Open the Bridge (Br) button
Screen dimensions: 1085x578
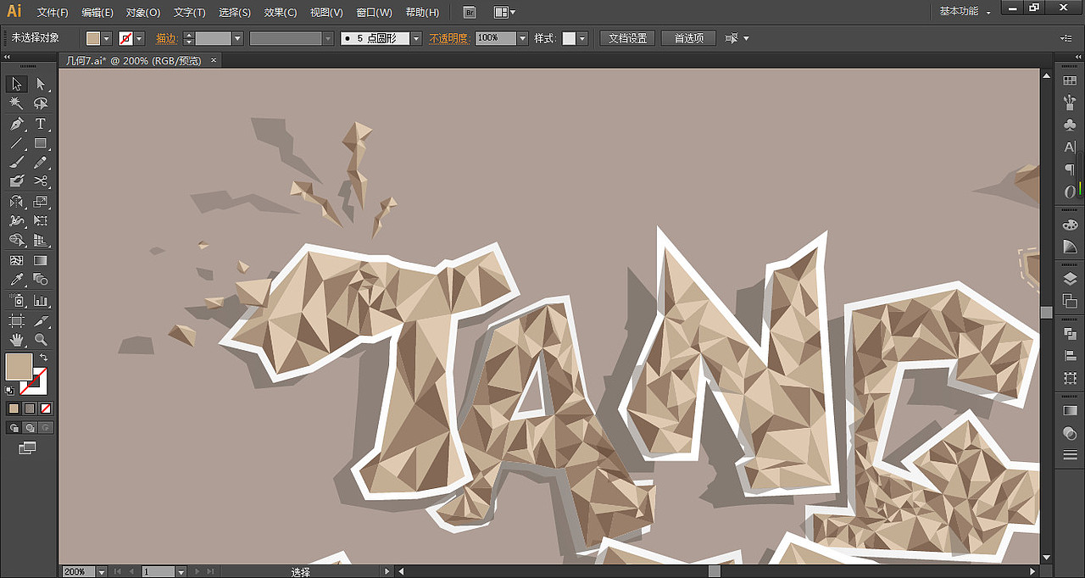pyautogui.click(x=470, y=12)
